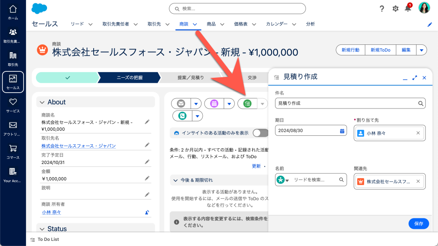Screen dimensions: 438x246
Task: Collapse the Status section
Action: pos(42,229)
